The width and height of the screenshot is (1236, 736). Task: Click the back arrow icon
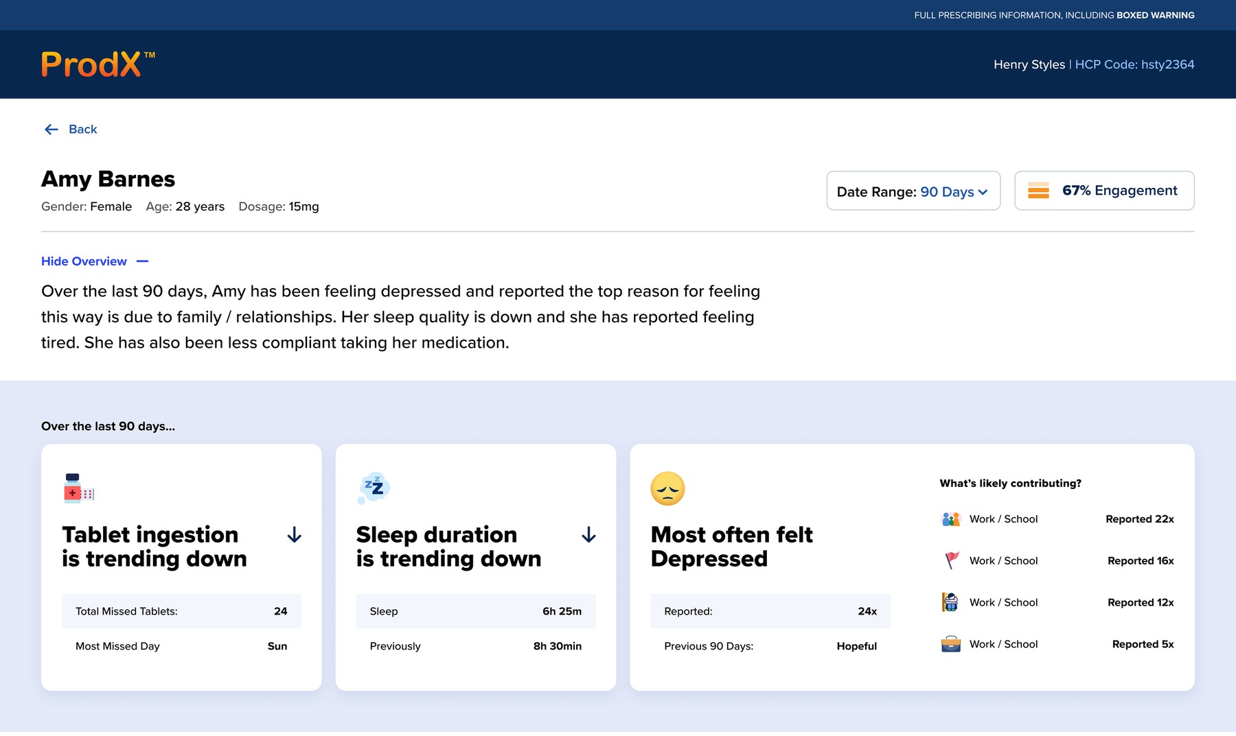point(51,130)
